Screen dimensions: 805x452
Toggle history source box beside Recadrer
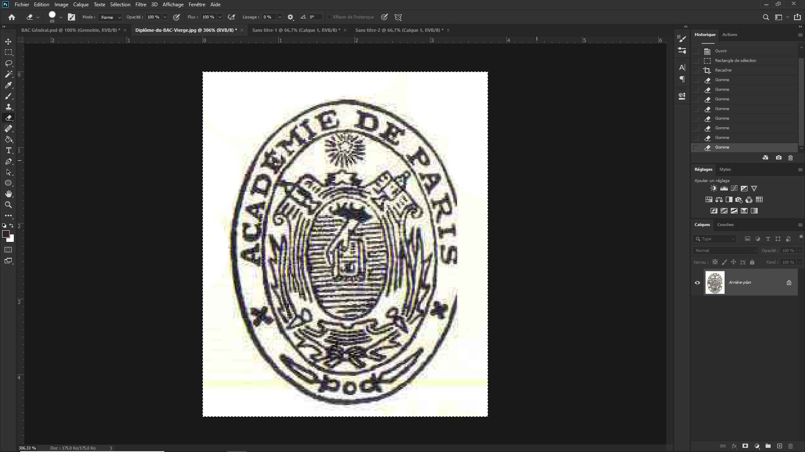tap(696, 70)
